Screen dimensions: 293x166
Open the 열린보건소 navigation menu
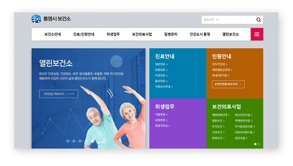pyautogui.click(x=230, y=34)
